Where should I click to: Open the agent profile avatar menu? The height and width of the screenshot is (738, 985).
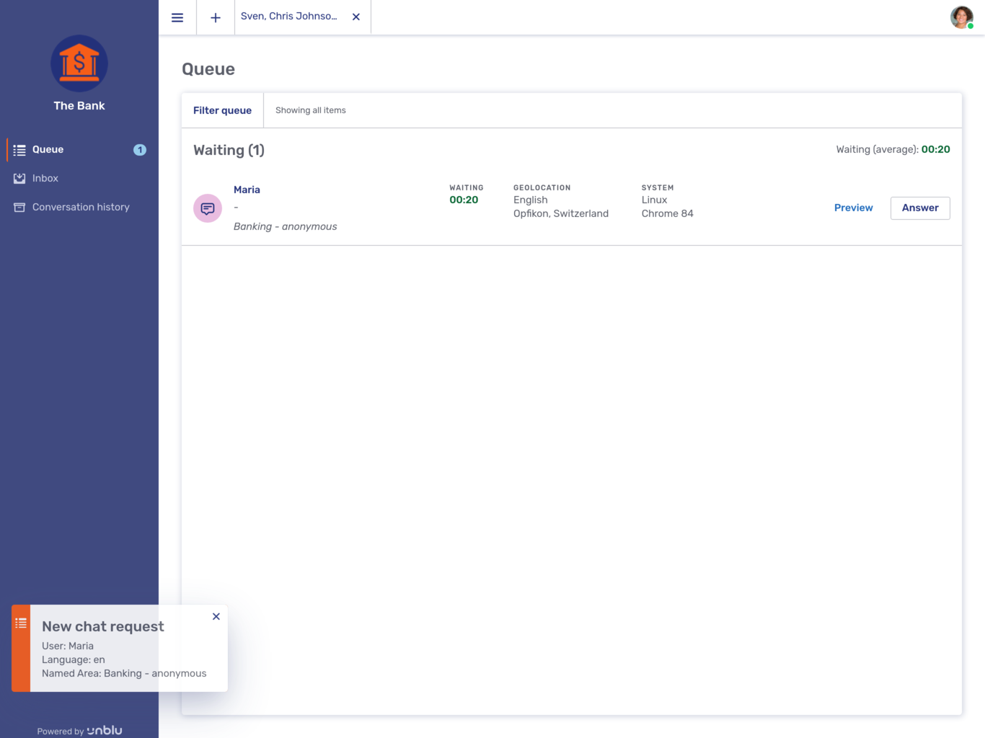pyautogui.click(x=961, y=17)
